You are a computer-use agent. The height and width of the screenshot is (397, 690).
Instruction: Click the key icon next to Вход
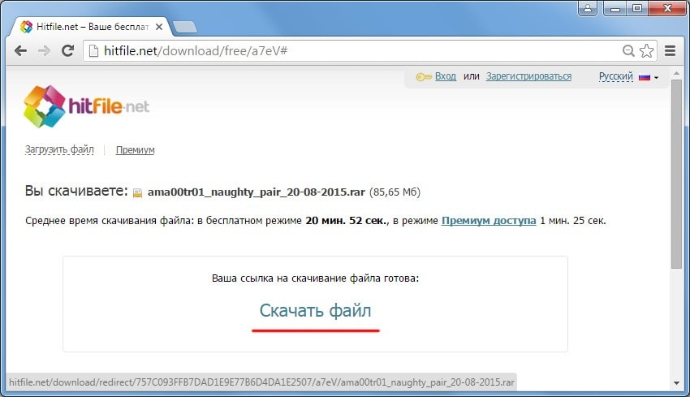click(423, 77)
